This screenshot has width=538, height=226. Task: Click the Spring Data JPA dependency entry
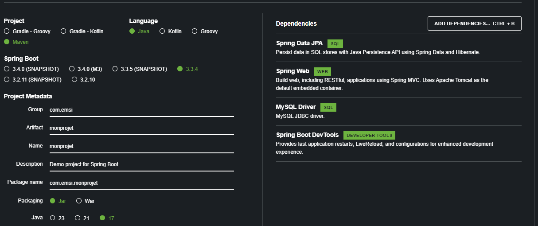click(299, 43)
